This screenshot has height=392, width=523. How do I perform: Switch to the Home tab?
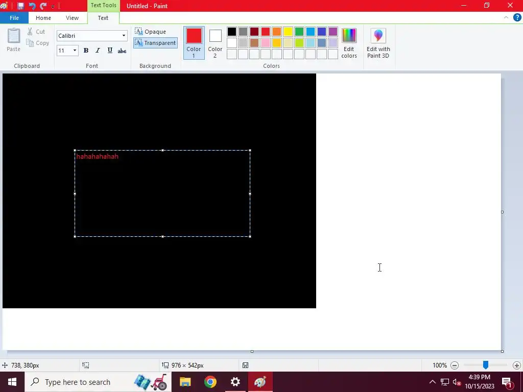click(x=43, y=18)
